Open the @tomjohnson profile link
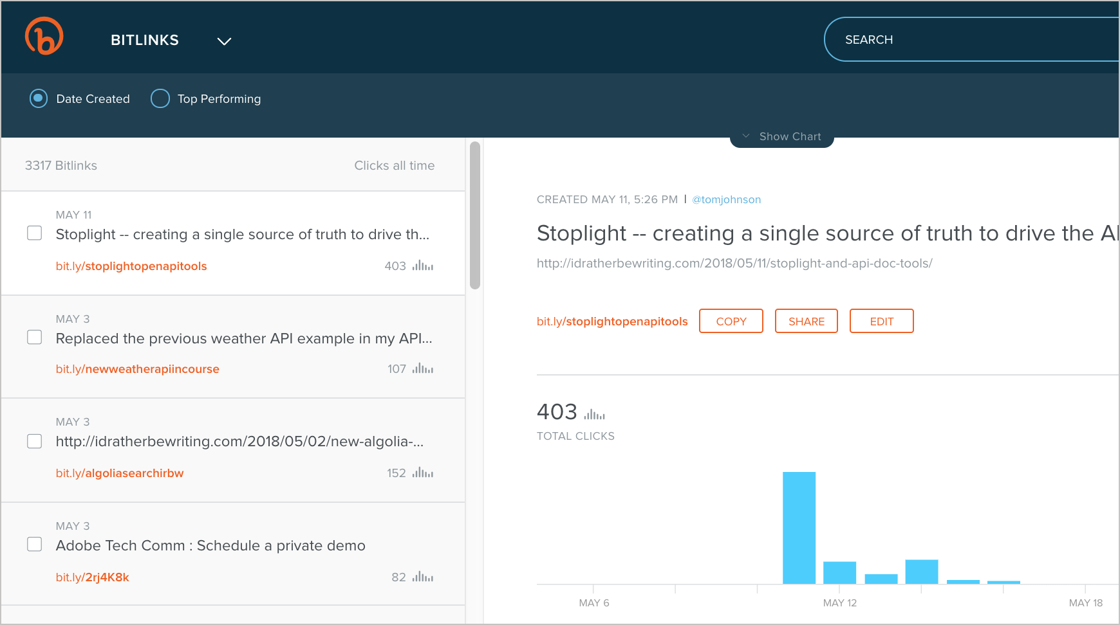The image size is (1120, 625). click(727, 199)
